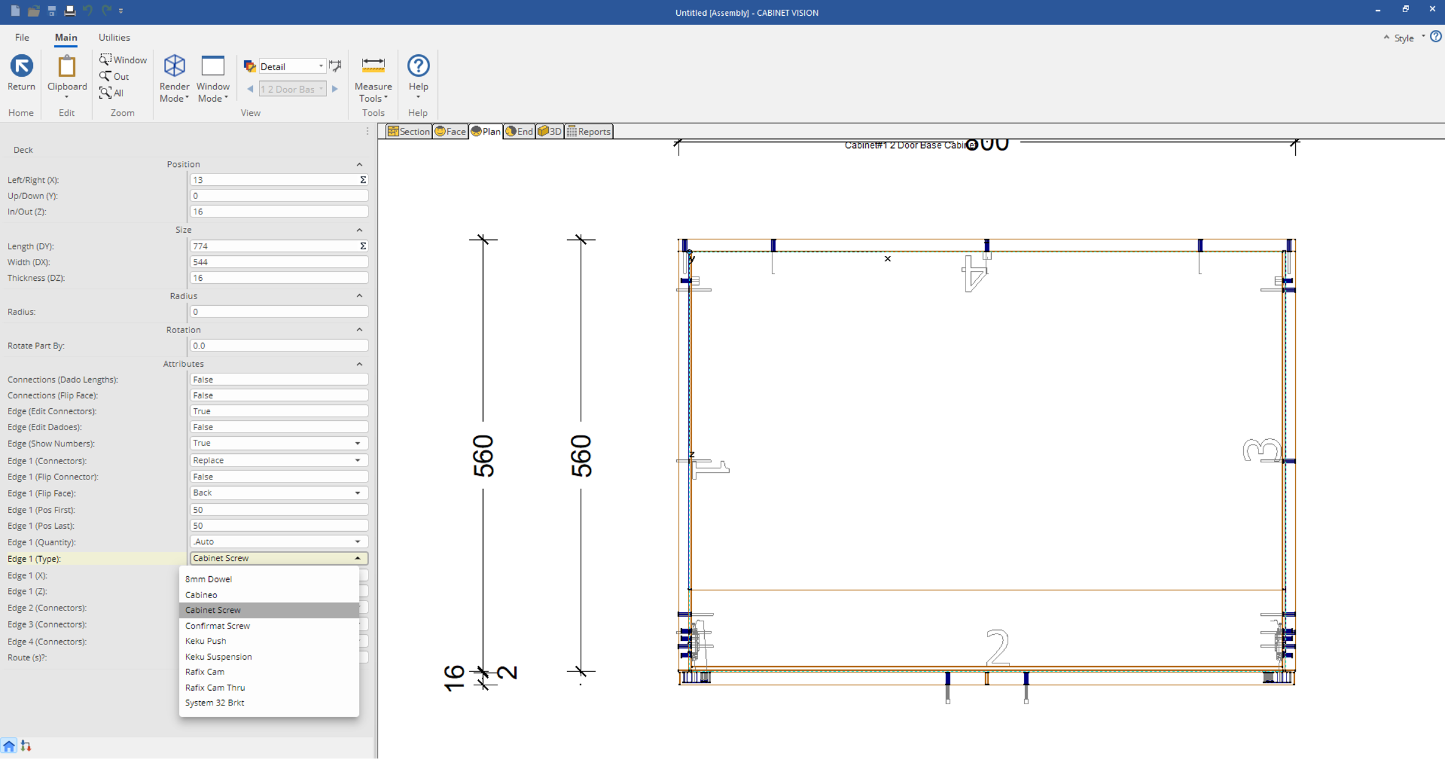The image size is (1445, 759).
Task: Switch to the Section view tab
Action: [x=408, y=131]
